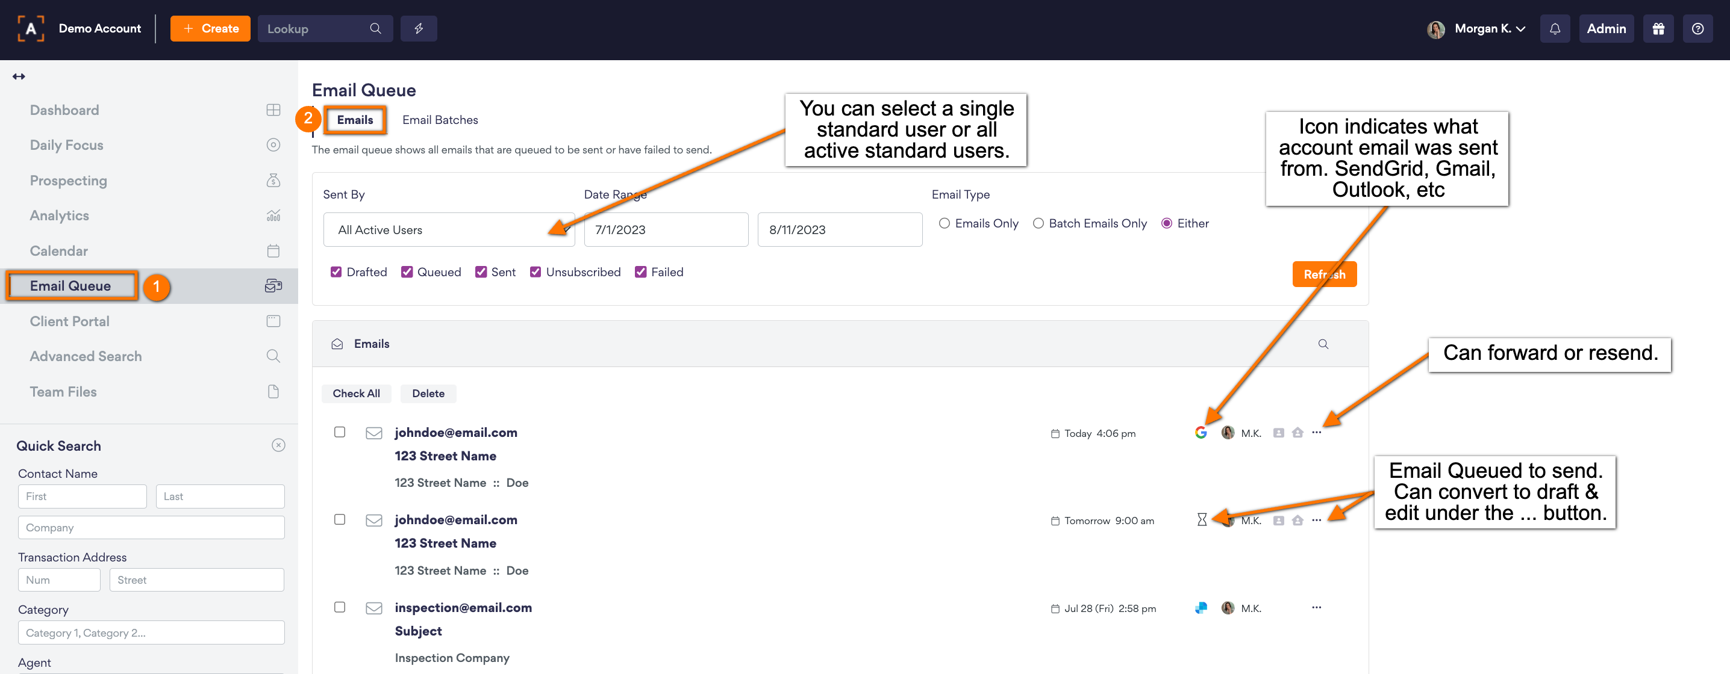Image resolution: width=1730 pixels, height=674 pixels.
Task: Switch to the Email Batches tab
Action: [440, 119]
